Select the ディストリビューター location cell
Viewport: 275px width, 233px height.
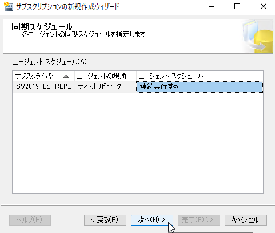pyautogui.click(x=105, y=87)
